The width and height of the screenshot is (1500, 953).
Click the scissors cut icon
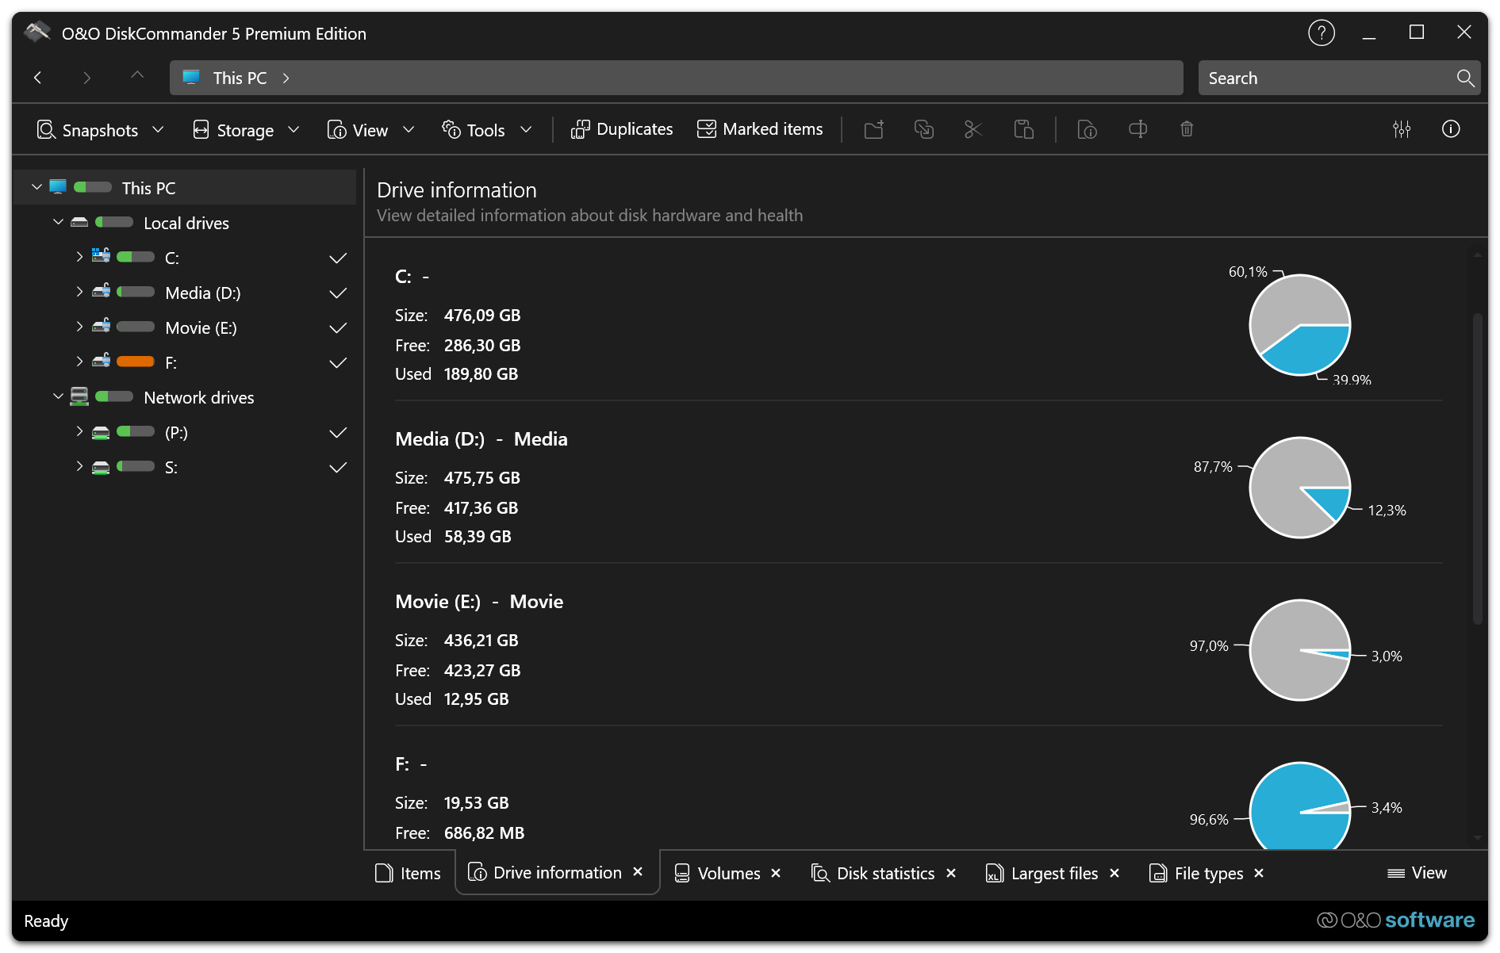point(973,129)
